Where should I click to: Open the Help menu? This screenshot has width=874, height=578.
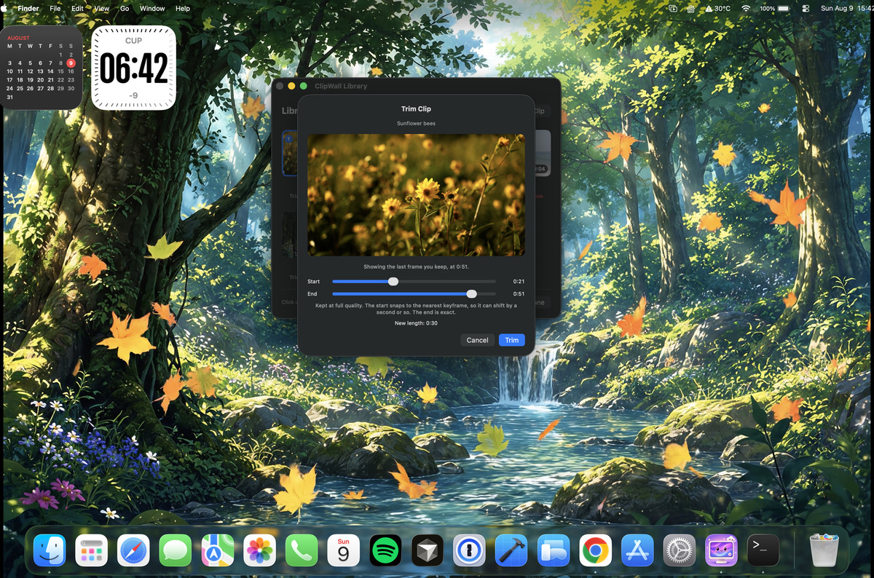point(183,8)
